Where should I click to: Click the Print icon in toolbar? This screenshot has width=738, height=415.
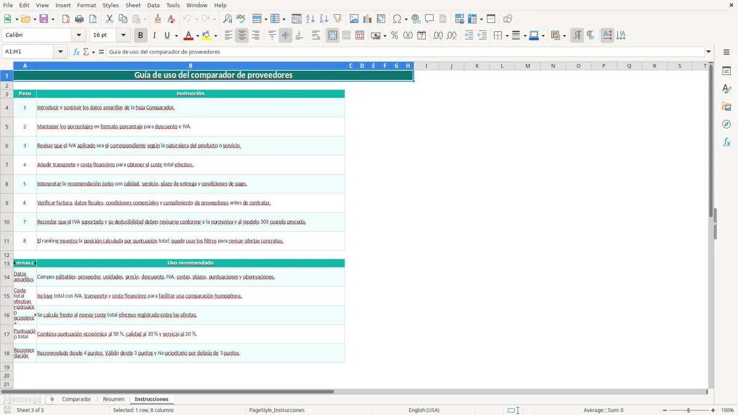pyautogui.click(x=79, y=19)
